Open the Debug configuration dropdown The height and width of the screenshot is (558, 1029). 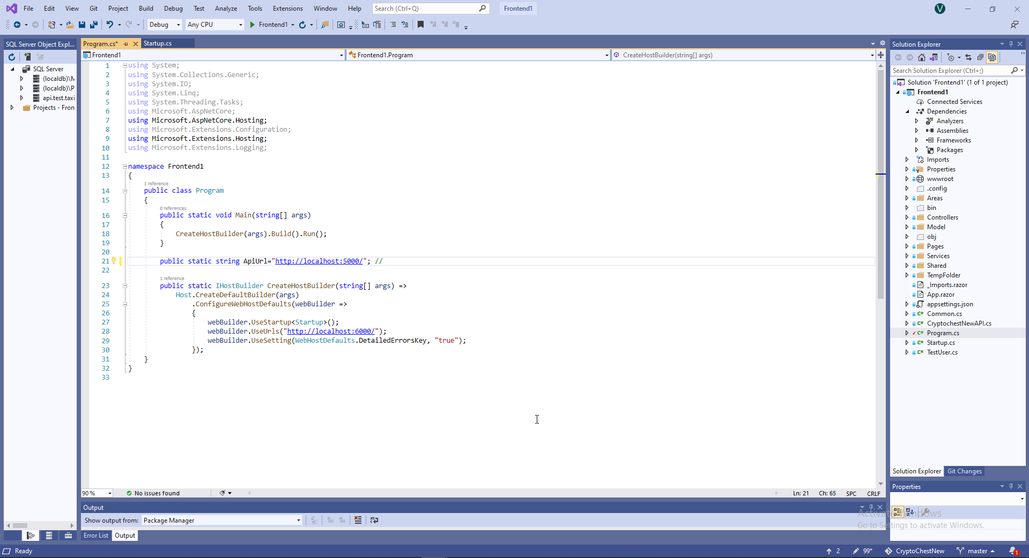point(165,25)
